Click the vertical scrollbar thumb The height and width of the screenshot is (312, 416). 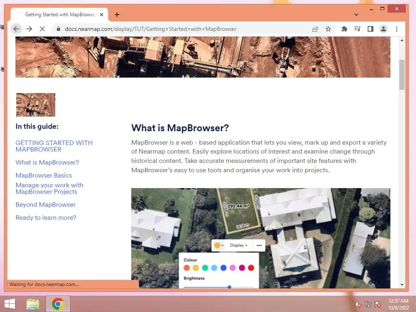click(x=402, y=75)
